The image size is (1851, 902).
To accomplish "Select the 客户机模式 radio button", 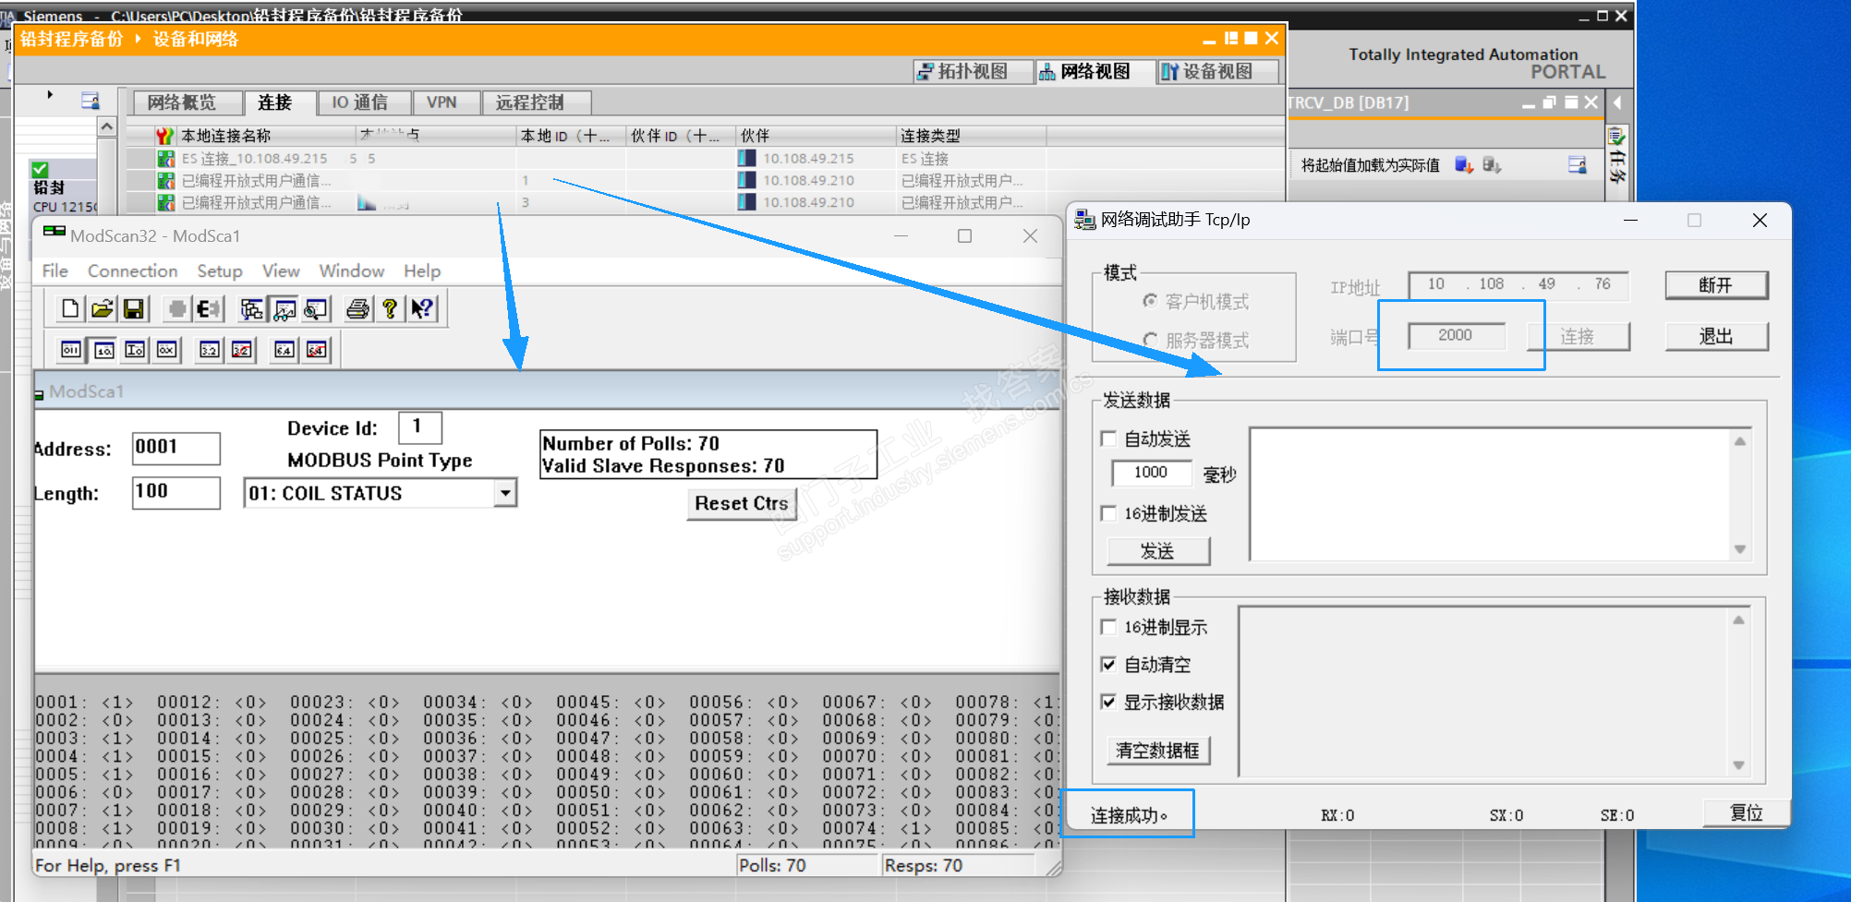I will (1151, 302).
